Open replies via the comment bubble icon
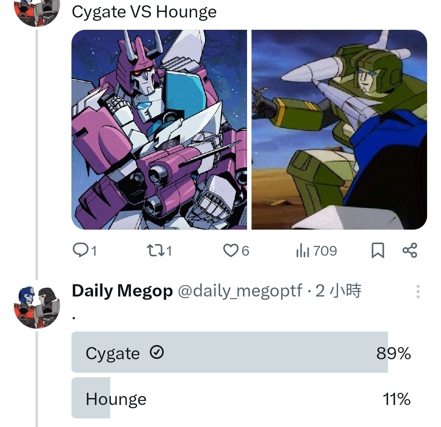The height and width of the screenshot is (427, 441). point(80,250)
